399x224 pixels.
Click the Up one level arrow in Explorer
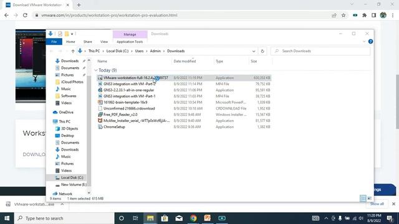pyautogui.click(x=73, y=51)
